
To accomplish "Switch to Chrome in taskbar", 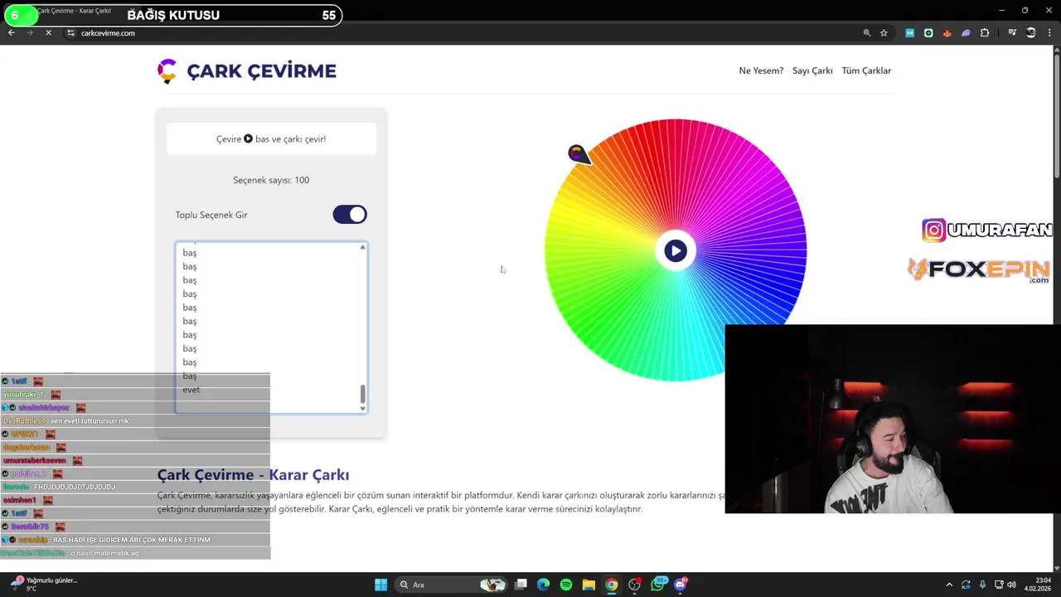I will (x=611, y=585).
